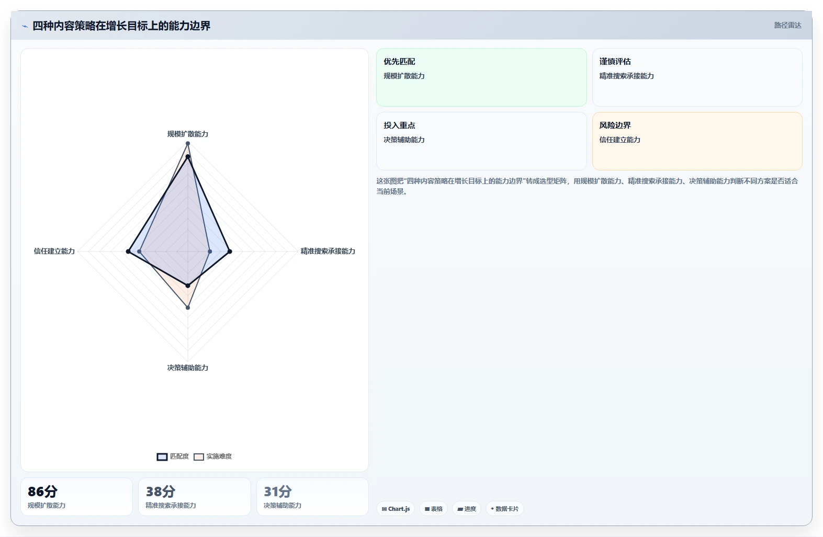
Task: Open the 谨慎评估 card
Action: 697,77
